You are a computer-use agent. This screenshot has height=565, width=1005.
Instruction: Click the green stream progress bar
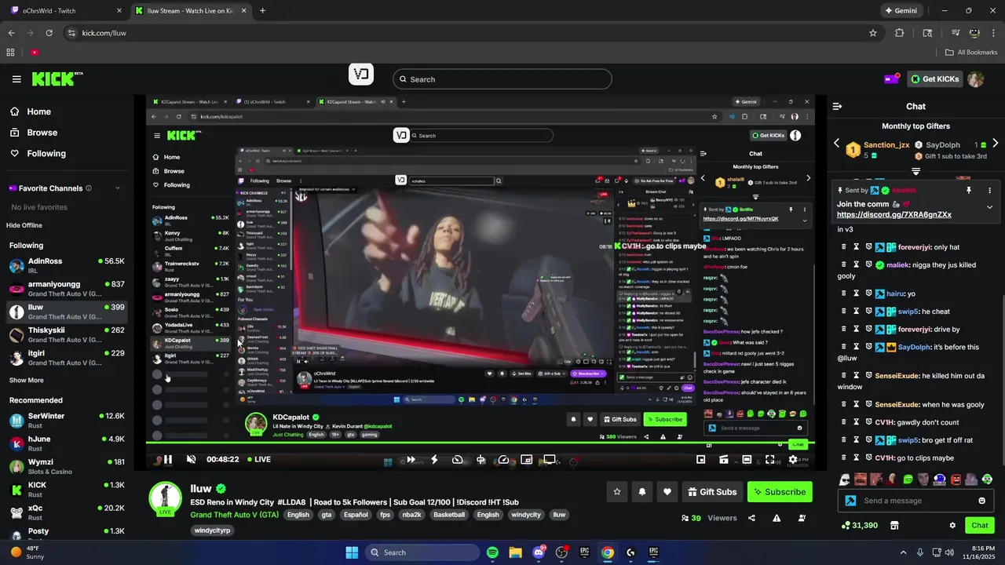click(481, 443)
